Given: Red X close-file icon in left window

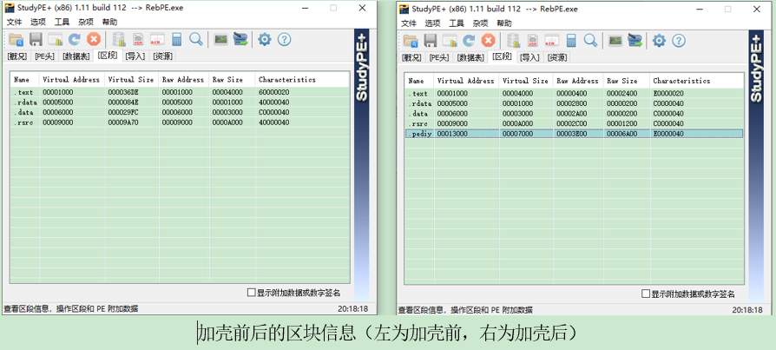Looking at the screenshot, I should [94, 40].
